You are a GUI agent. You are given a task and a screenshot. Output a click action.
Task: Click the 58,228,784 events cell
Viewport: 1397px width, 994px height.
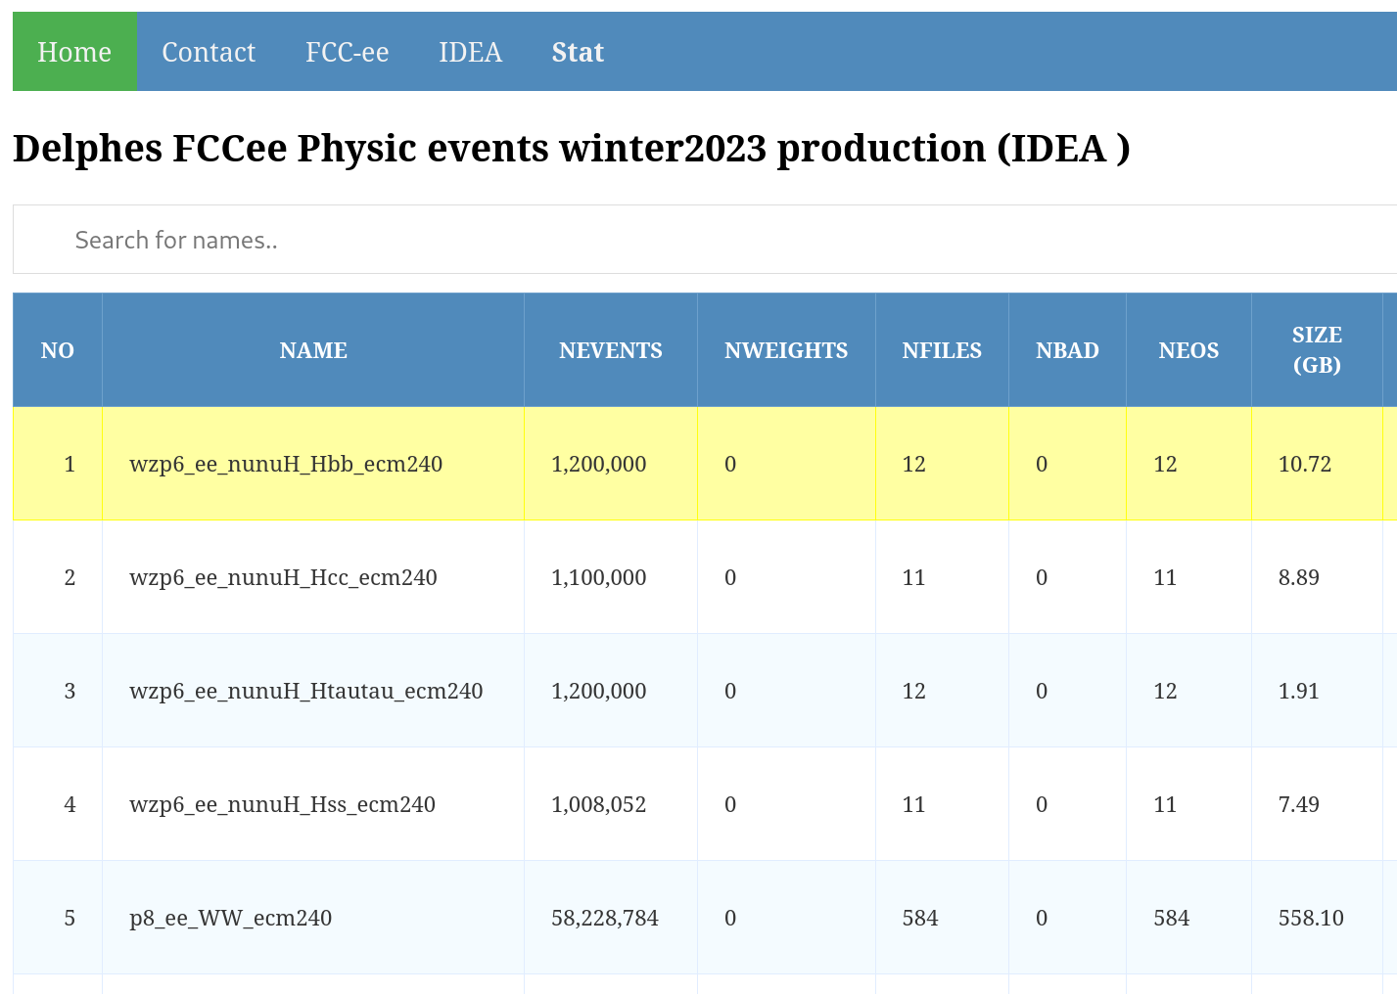[605, 918]
